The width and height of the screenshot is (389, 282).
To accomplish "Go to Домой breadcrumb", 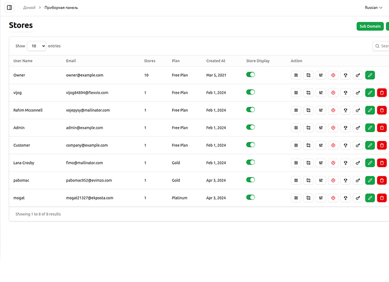I will pos(29,8).
